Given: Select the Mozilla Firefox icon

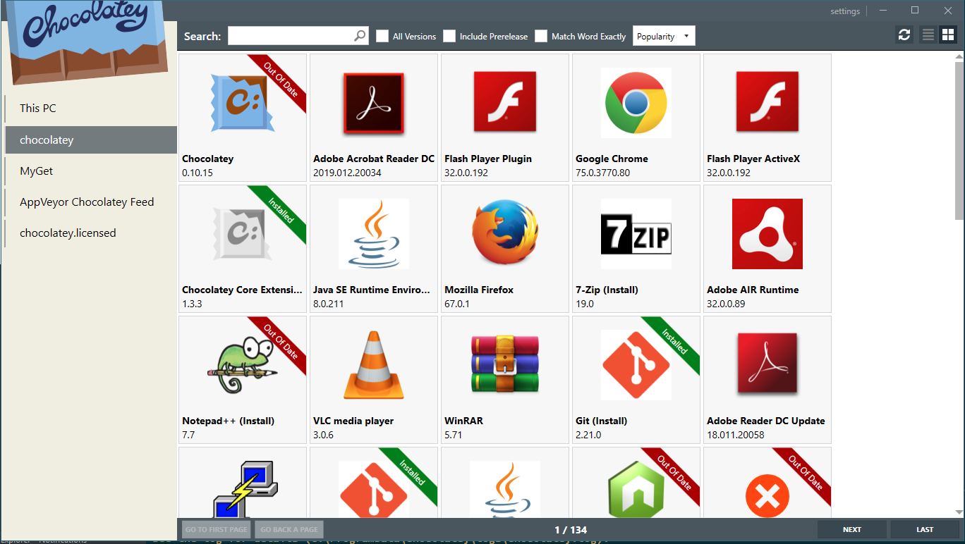Looking at the screenshot, I should point(505,234).
